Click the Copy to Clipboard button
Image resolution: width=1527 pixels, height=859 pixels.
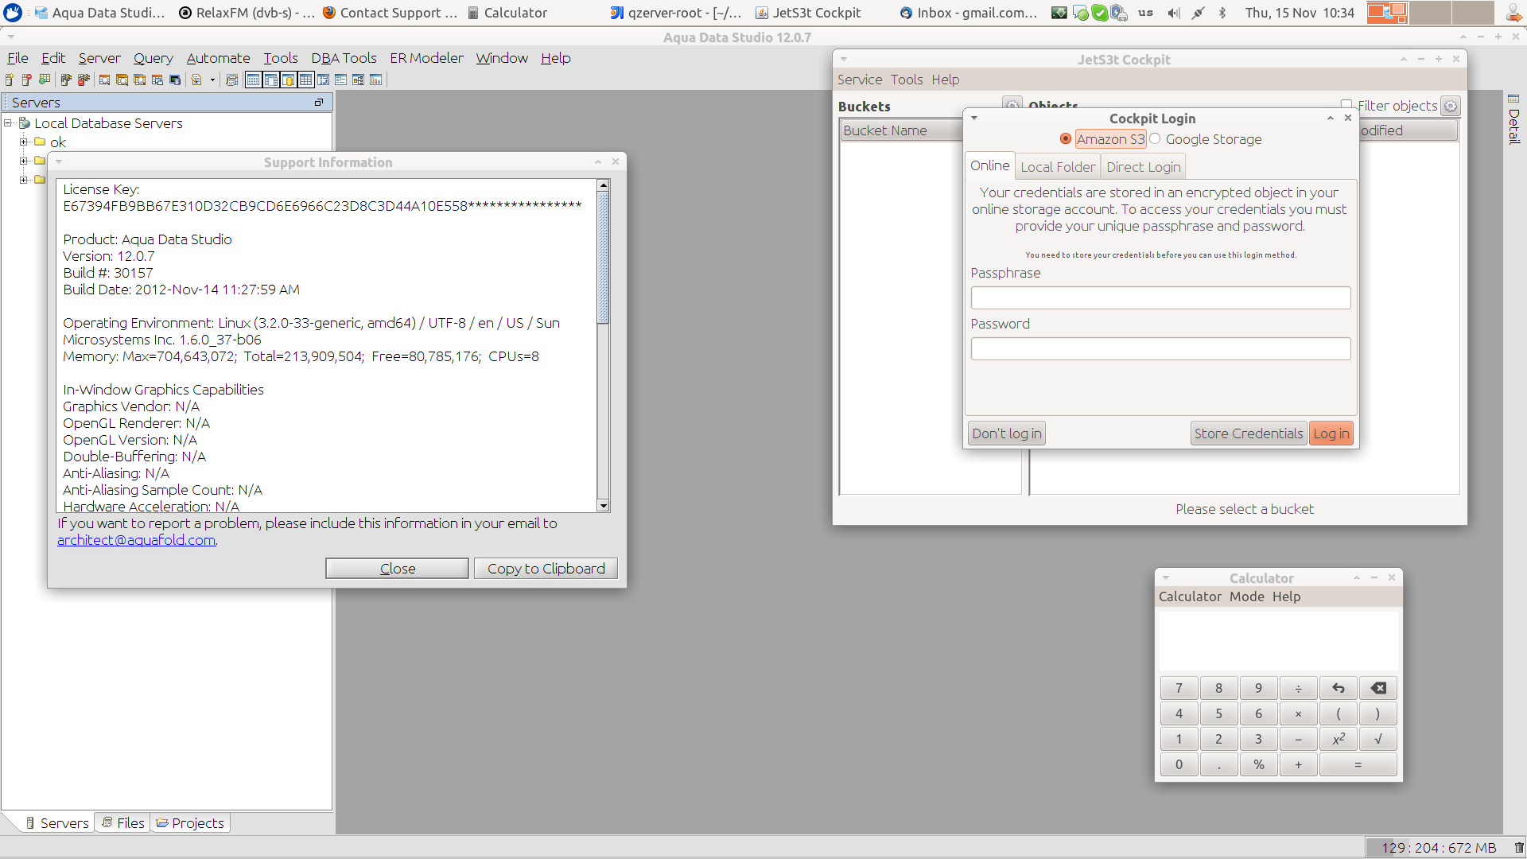[546, 569]
